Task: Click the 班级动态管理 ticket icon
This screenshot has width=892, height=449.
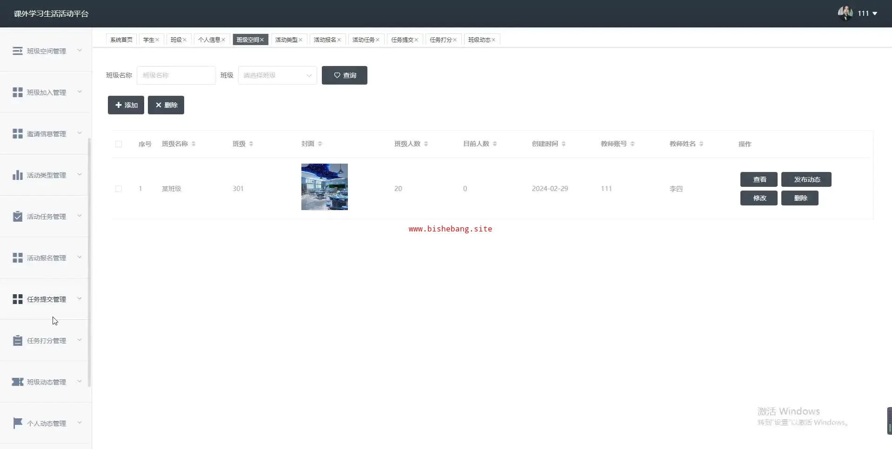Action: [17, 382]
